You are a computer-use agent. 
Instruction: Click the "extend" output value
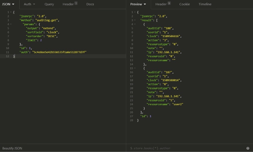48,28
